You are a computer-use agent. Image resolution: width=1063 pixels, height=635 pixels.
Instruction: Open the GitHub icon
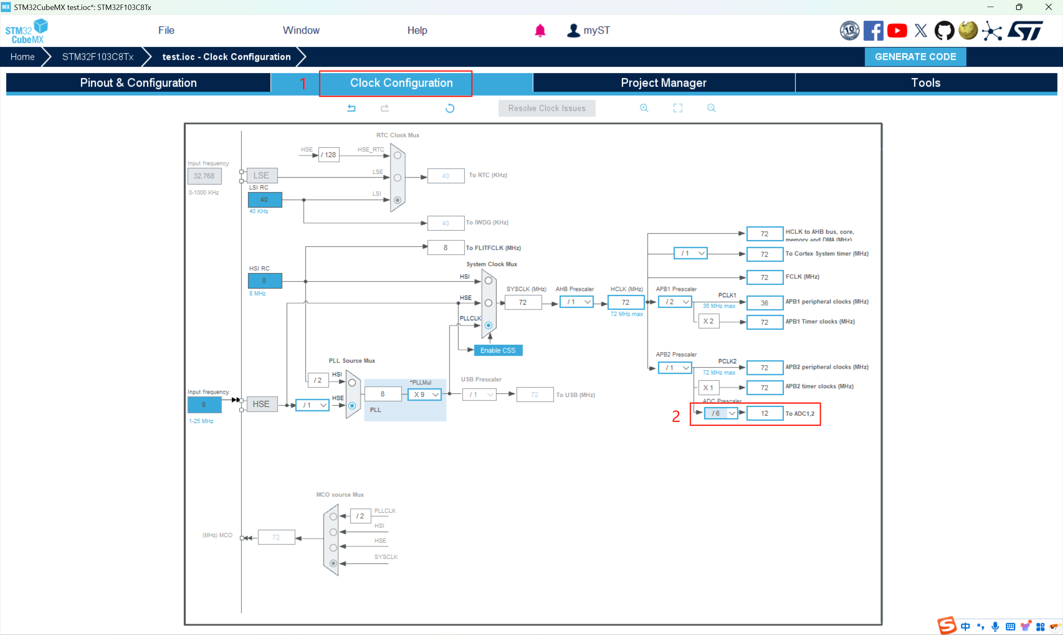tap(944, 30)
